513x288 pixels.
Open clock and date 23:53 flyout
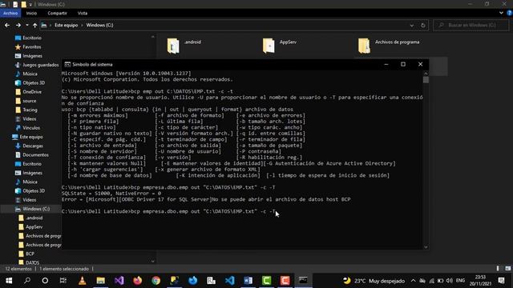pyautogui.click(x=480, y=281)
